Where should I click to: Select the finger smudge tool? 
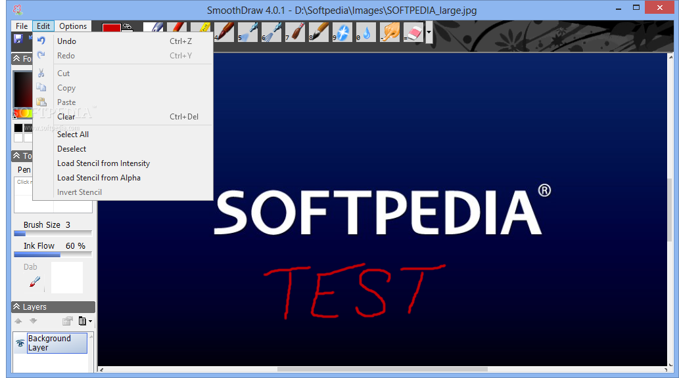pyautogui.click(x=390, y=32)
